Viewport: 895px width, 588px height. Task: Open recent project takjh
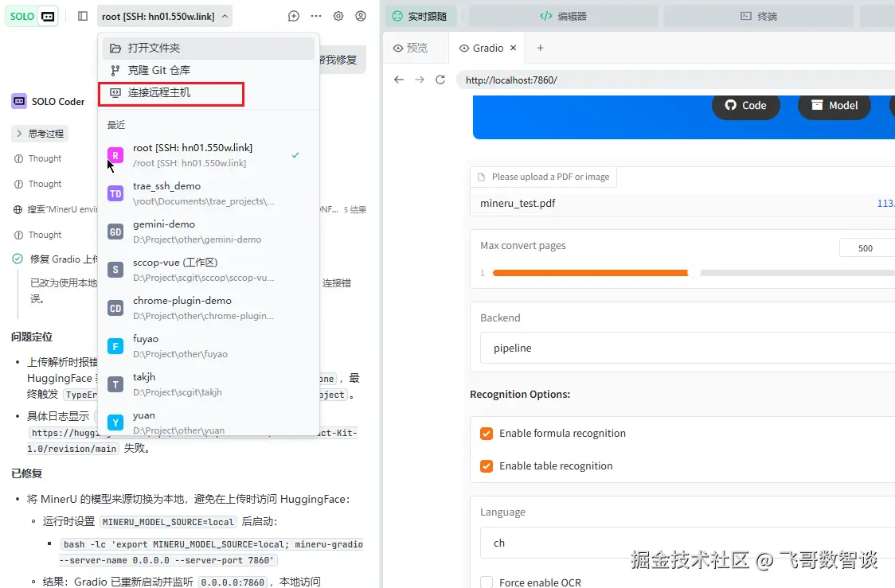coord(209,384)
